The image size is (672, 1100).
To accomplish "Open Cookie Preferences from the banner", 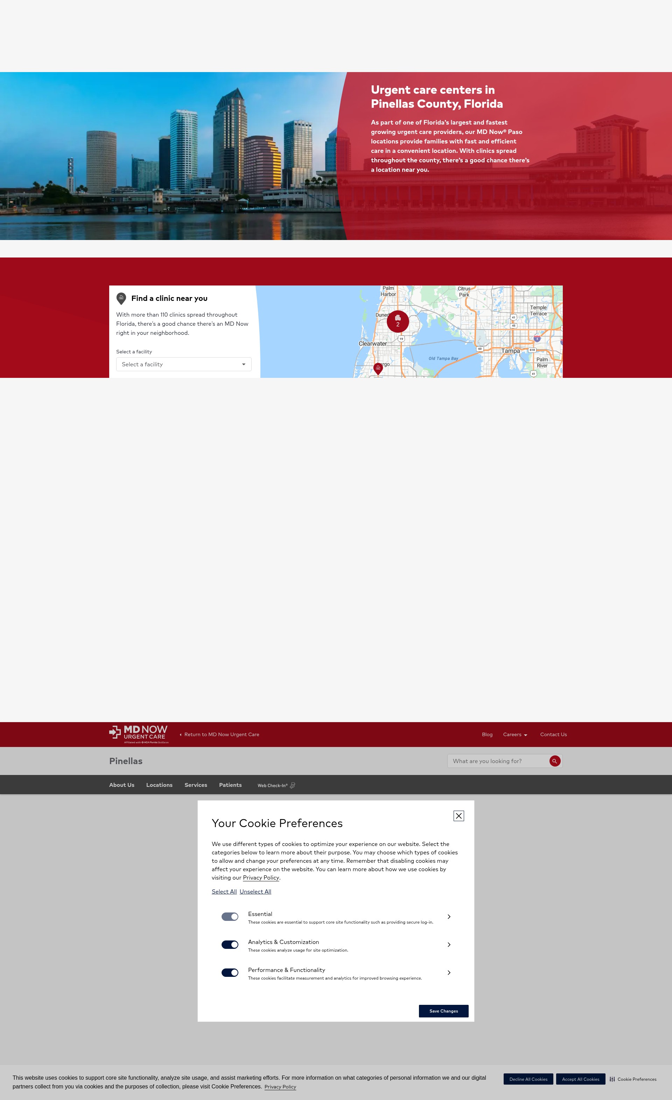I will pos(633,1079).
